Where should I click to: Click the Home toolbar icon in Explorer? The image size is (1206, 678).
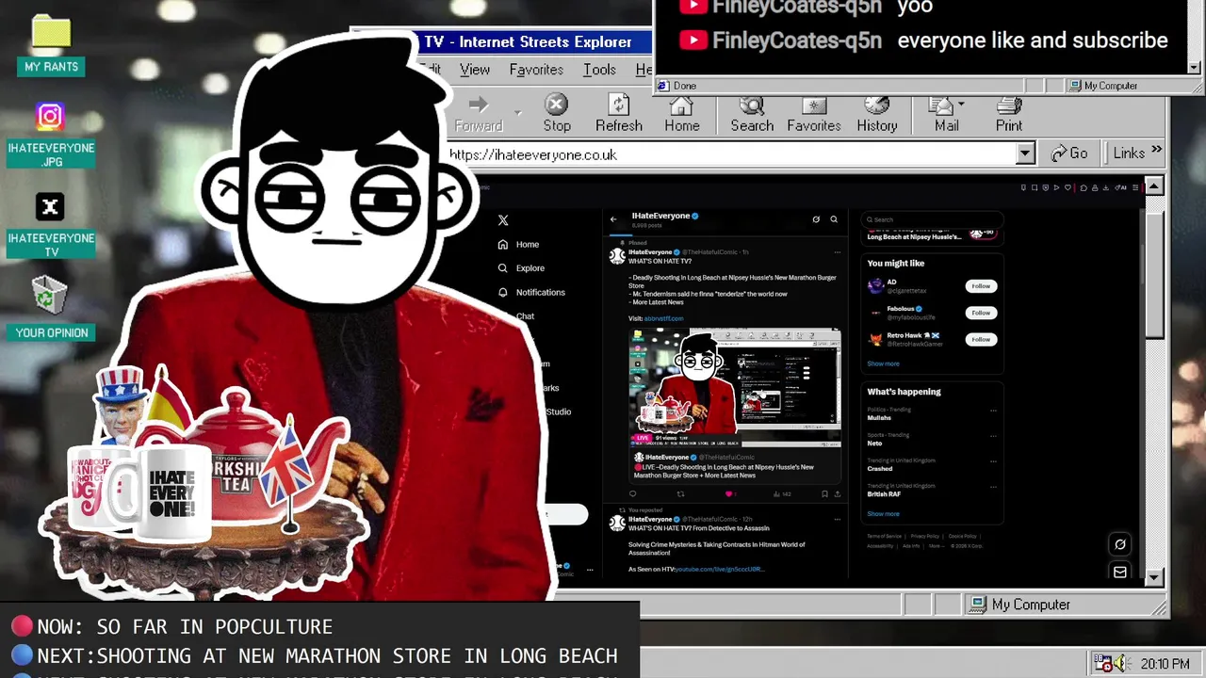click(681, 114)
